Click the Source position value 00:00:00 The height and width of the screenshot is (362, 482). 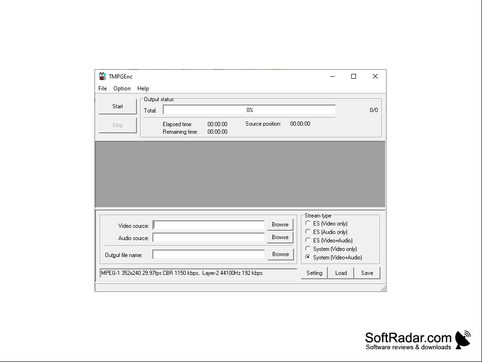[300, 124]
